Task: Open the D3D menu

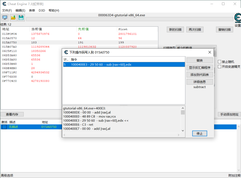Action: 42,10
